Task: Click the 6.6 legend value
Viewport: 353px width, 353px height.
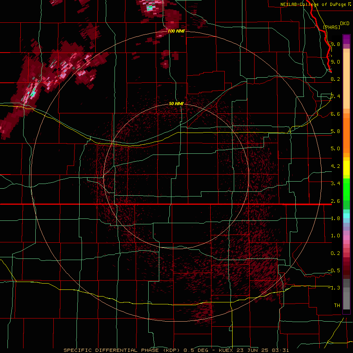Action: pos(335,114)
